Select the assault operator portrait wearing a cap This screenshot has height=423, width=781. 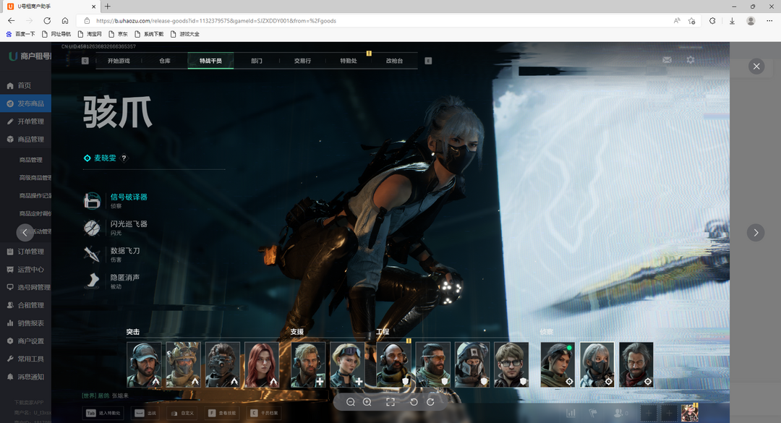(x=144, y=364)
